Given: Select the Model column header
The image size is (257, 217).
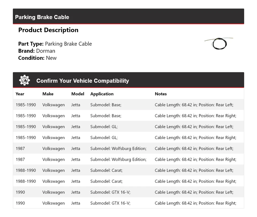Looking at the screenshot, I should 78,94.
